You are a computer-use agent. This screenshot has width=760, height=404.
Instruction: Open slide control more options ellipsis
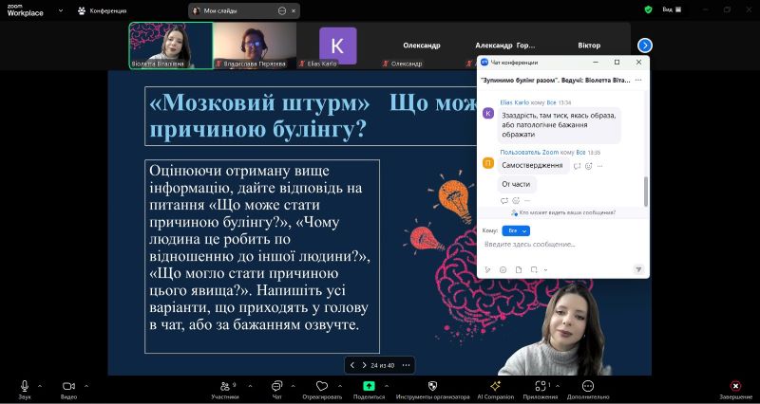pyautogui.click(x=407, y=365)
